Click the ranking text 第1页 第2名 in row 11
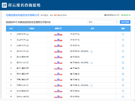 pos(75,34)
